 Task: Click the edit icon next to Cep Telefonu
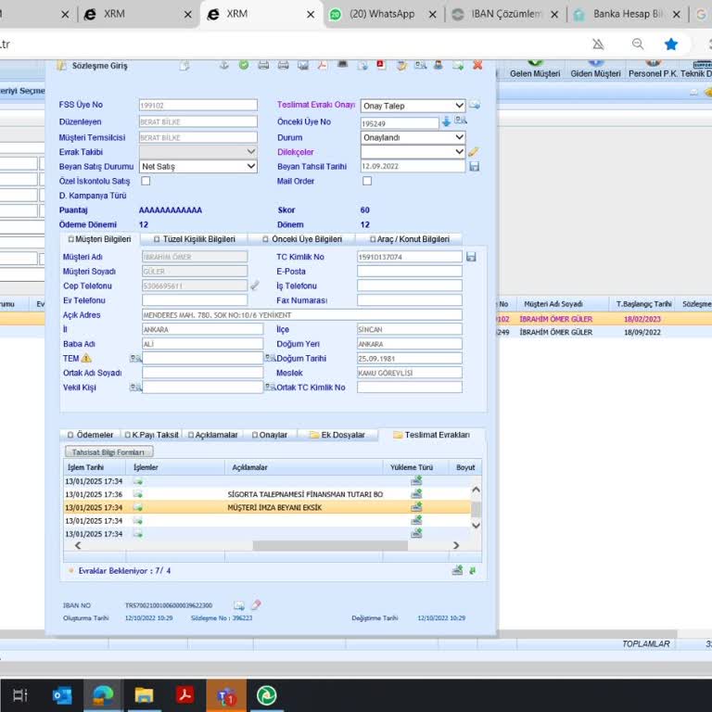tap(255, 286)
